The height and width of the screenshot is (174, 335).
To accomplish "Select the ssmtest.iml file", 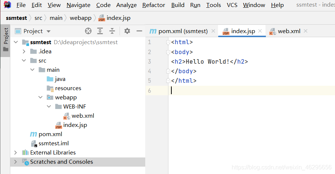I will click(53, 143).
